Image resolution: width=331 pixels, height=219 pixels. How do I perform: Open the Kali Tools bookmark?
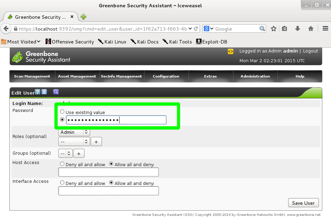point(177,42)
